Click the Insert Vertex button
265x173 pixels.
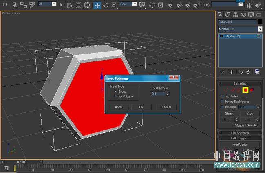pos(240,145)
